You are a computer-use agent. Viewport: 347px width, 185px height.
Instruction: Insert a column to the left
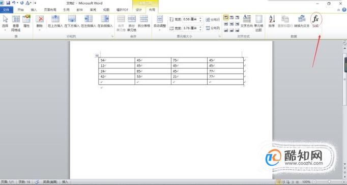(x=89, y=21)
